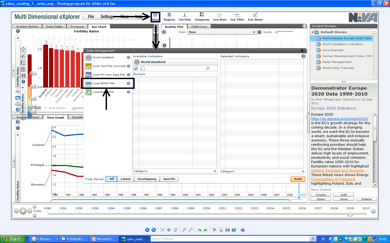The height and width of the screenshot is (243, 390).
Task: Click the Load Excel File icon
Action: [x=89, y=92]
